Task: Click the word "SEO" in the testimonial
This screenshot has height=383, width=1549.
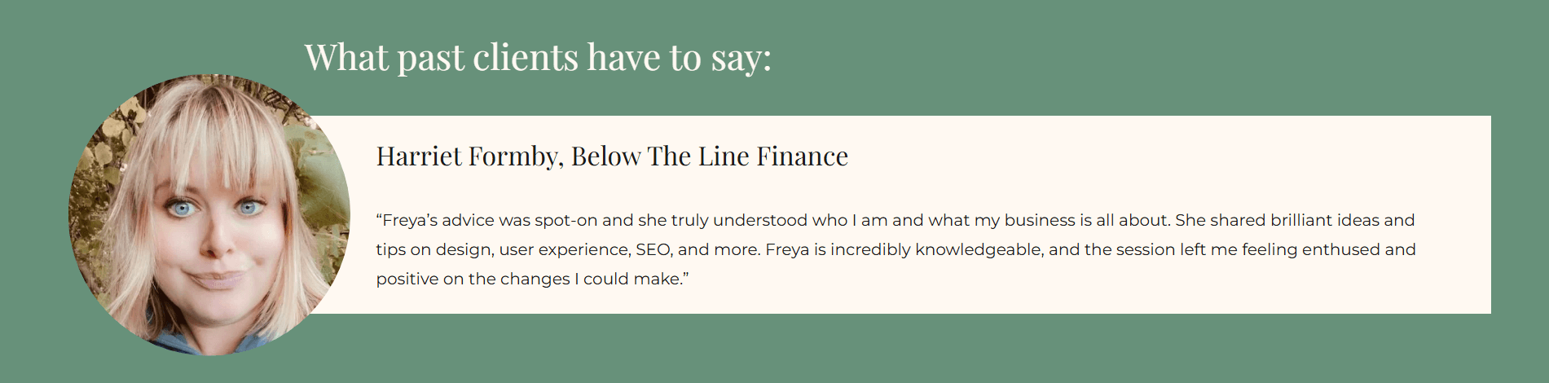Action: (653, 249)
